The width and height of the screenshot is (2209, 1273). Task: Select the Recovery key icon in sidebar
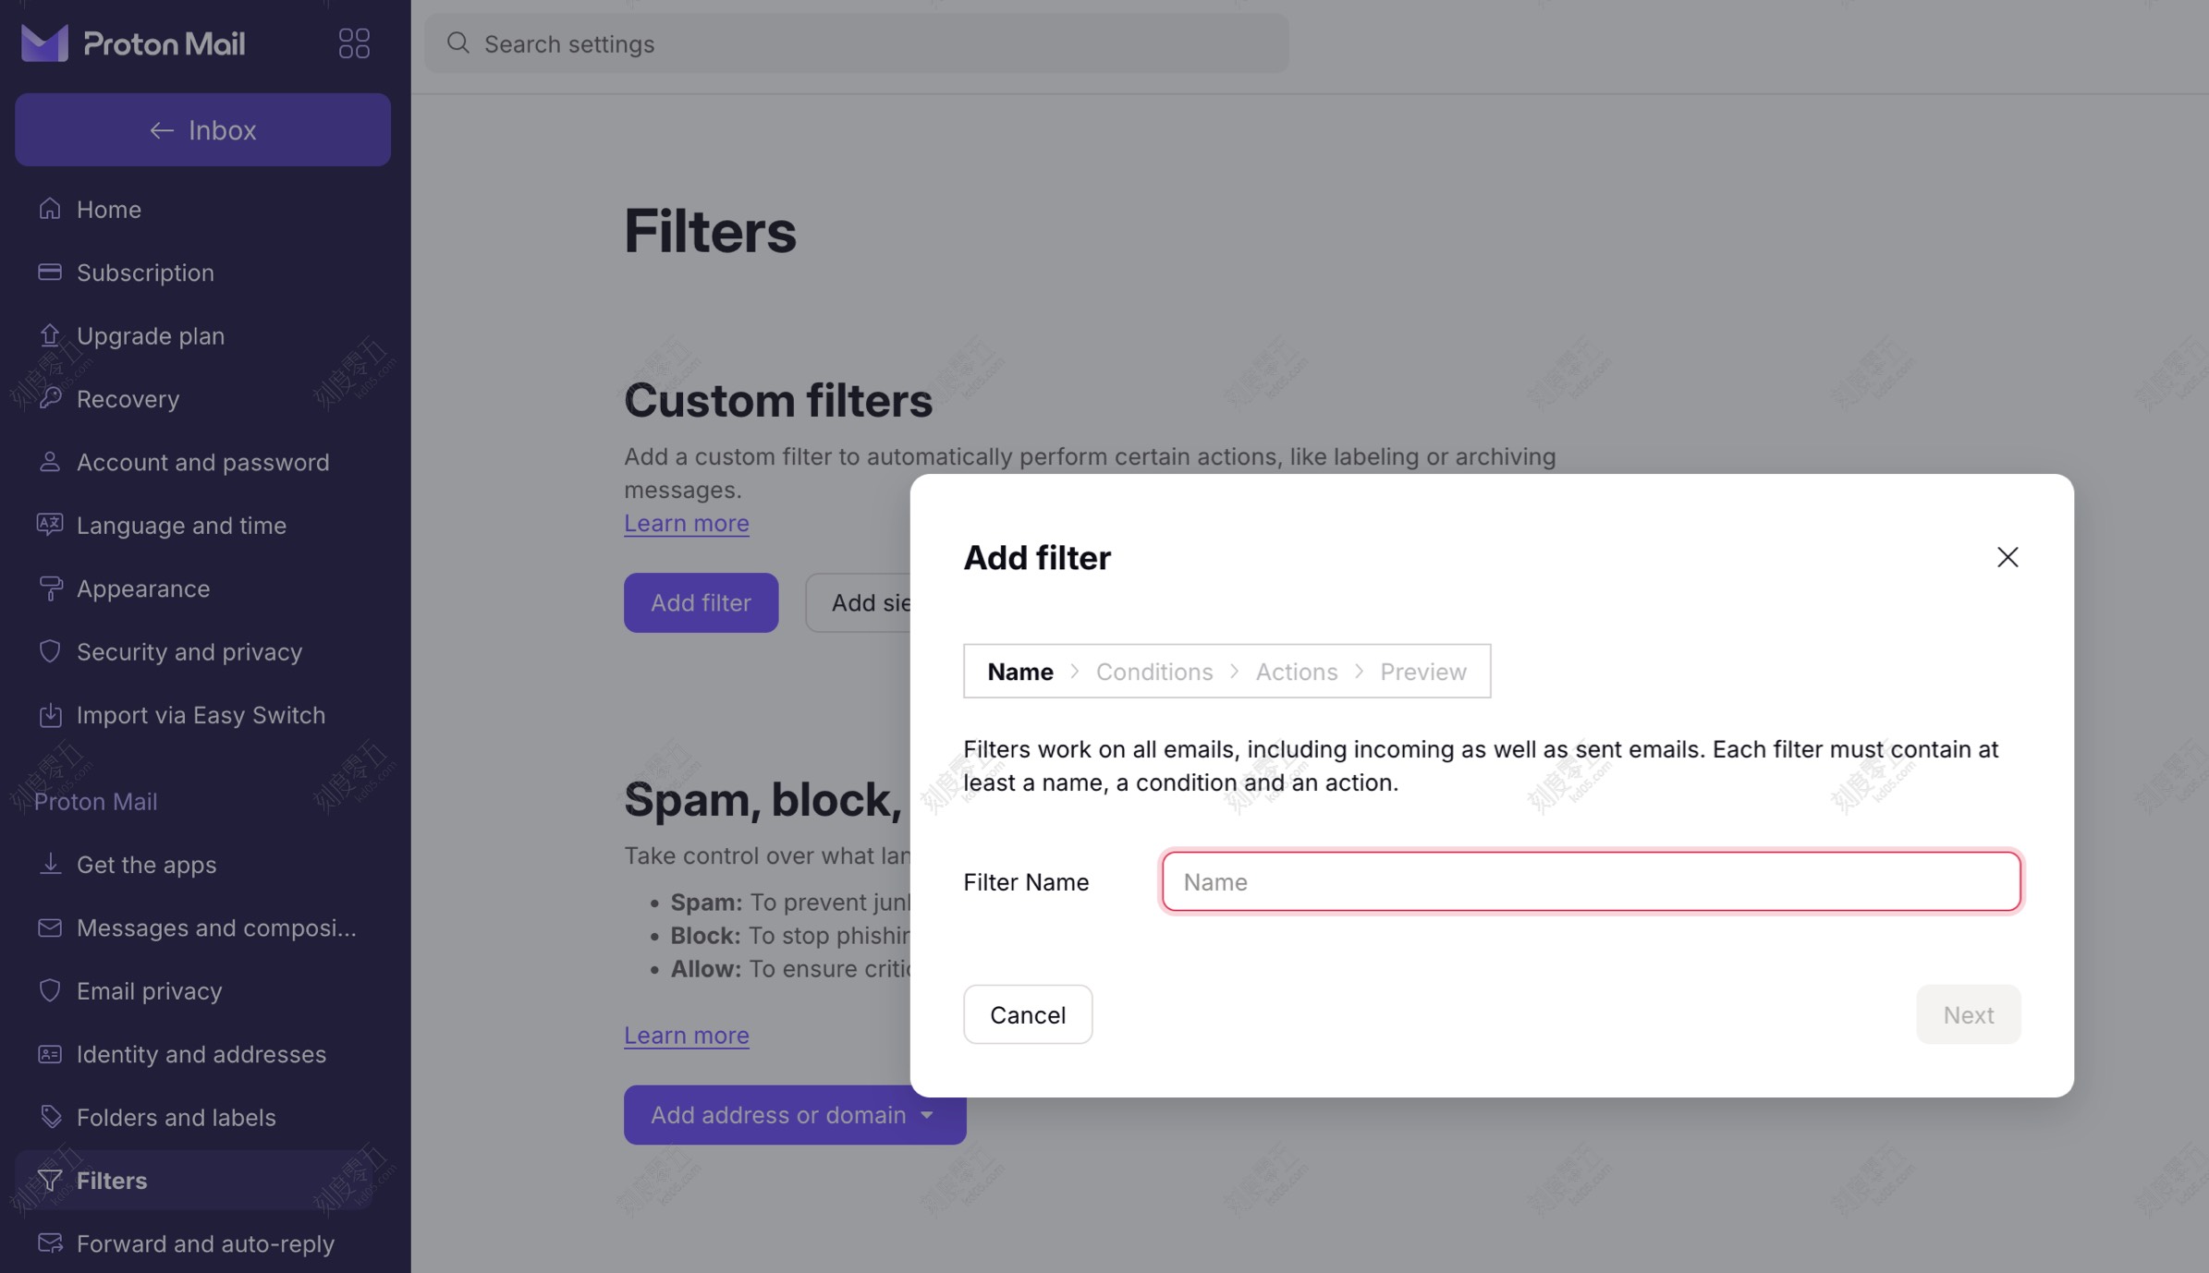[51, 398]
